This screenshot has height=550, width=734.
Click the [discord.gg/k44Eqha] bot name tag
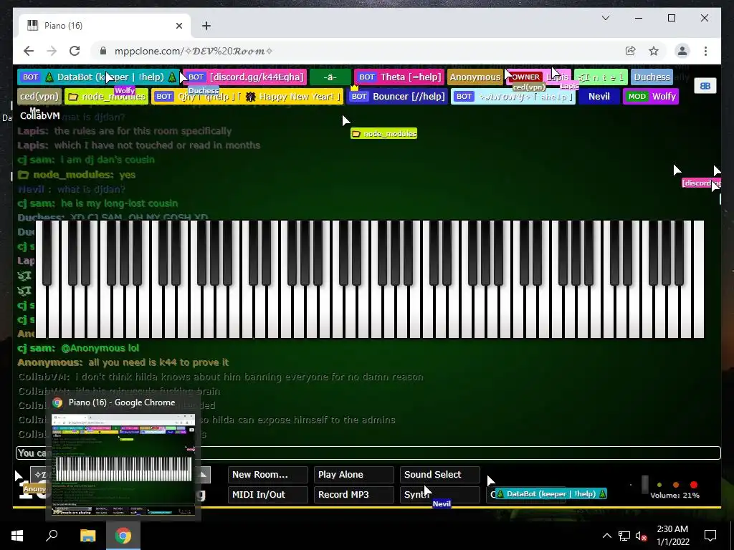(x=245, y=77)
